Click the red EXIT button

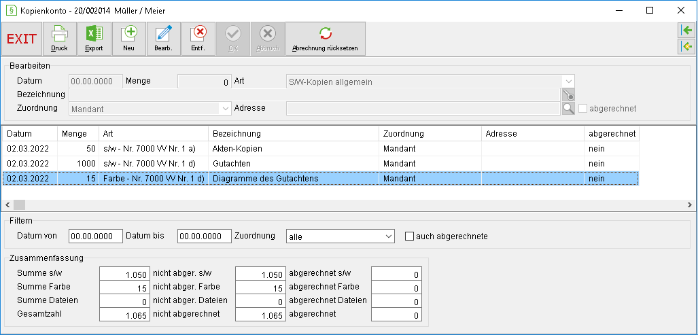(22, 39)
